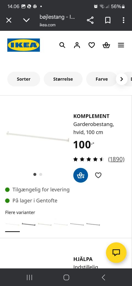132x286 pixels.
Task: Open the user account profile icon
Action: pyautogui.click(x=77, y=45)
